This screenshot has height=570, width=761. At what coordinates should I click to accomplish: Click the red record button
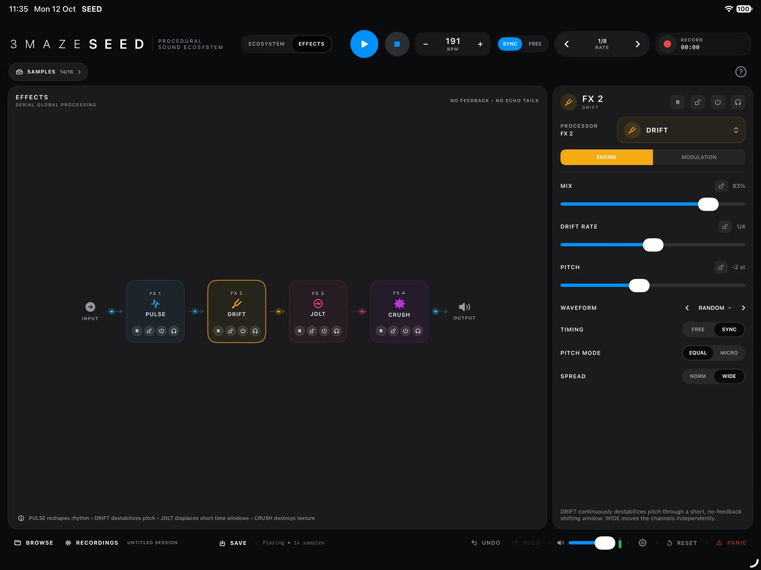667,44
